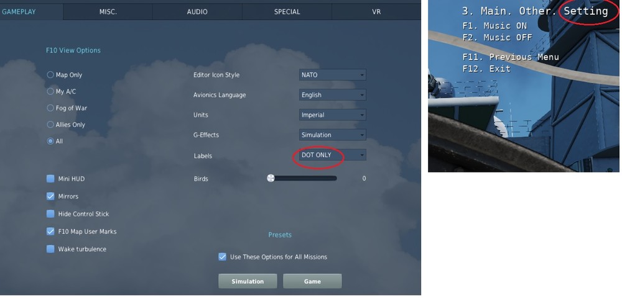This screenshot has width=622, height=306.
Task: Select Allies Only radio button
Action: click(x=50, y=125)
